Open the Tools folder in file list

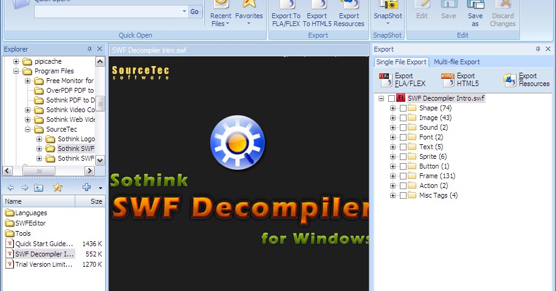pyautogui.click(x=18, y=233)
